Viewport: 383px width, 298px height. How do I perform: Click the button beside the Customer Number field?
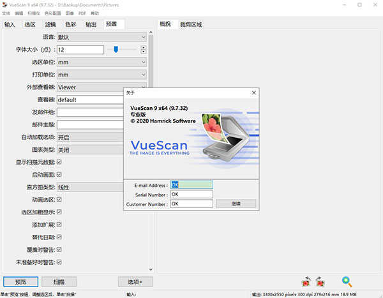tap(236, 204)
